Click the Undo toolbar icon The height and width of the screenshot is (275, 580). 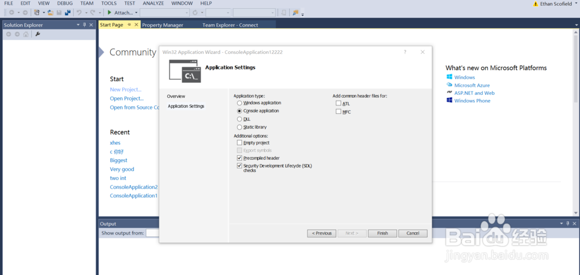[79, 13]
